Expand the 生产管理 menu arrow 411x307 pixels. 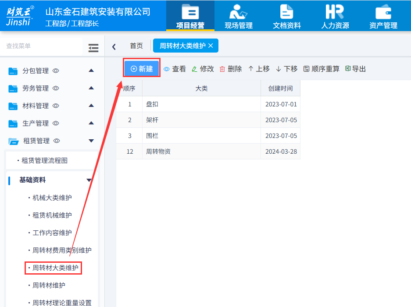(x=91, y=123)
